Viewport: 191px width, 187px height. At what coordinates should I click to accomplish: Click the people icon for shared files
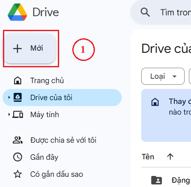[17, 140]
